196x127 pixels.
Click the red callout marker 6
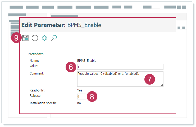pos(71,67)
